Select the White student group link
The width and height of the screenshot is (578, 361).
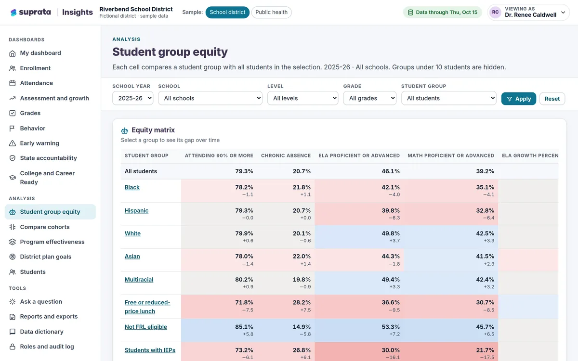132,233
